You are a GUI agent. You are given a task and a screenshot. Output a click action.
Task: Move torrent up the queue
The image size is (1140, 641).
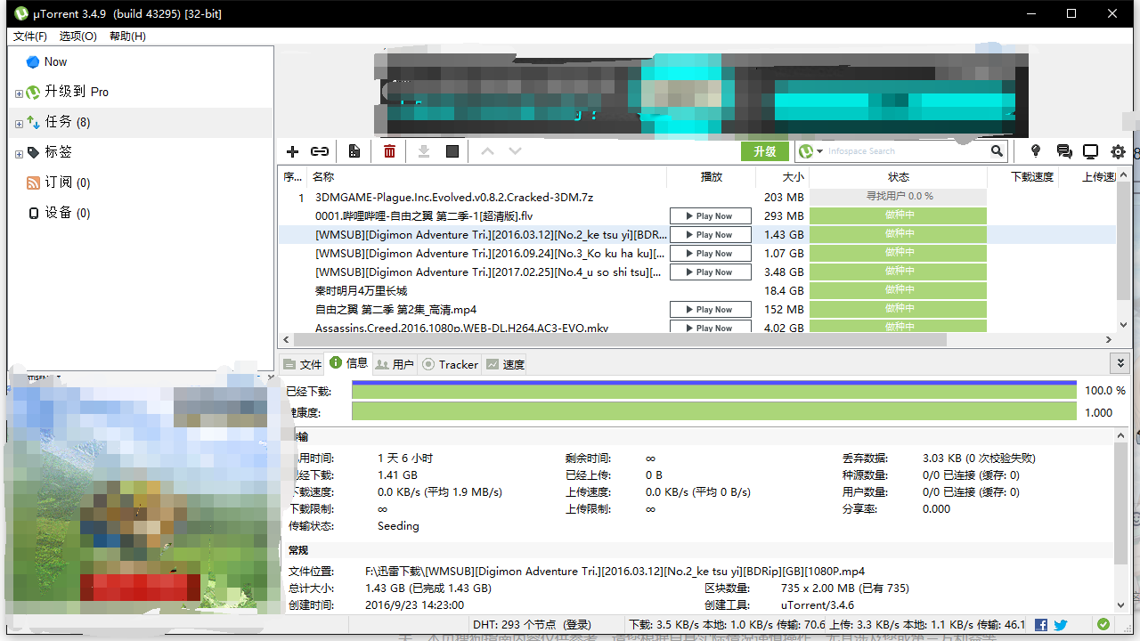[487, 151]
